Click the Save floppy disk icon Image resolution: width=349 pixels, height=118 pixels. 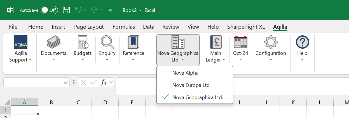66,10
